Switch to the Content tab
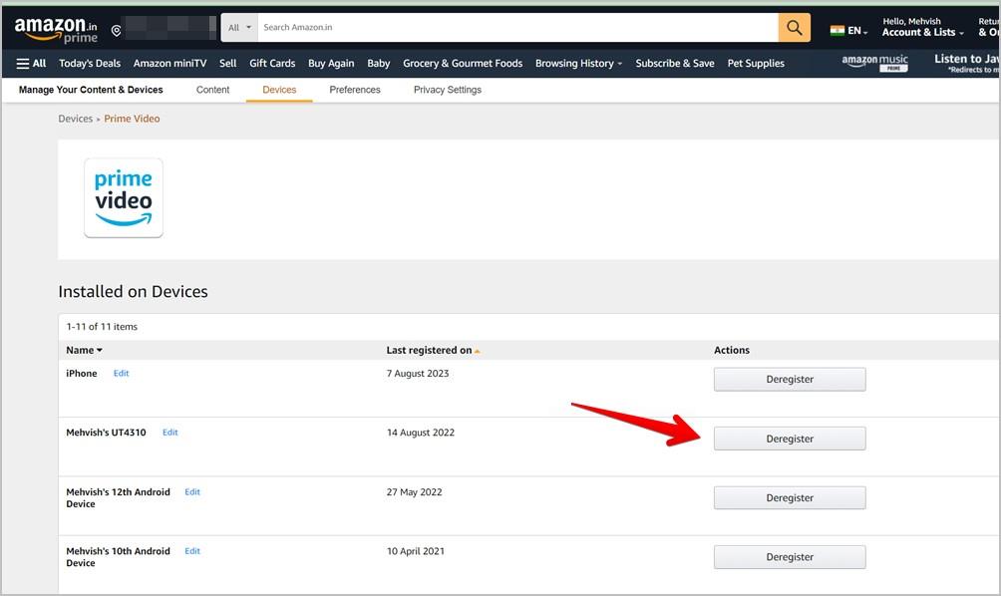This screenshot has height=596, width=1001. 212,90
